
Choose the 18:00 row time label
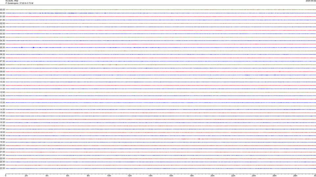(2, 132)
